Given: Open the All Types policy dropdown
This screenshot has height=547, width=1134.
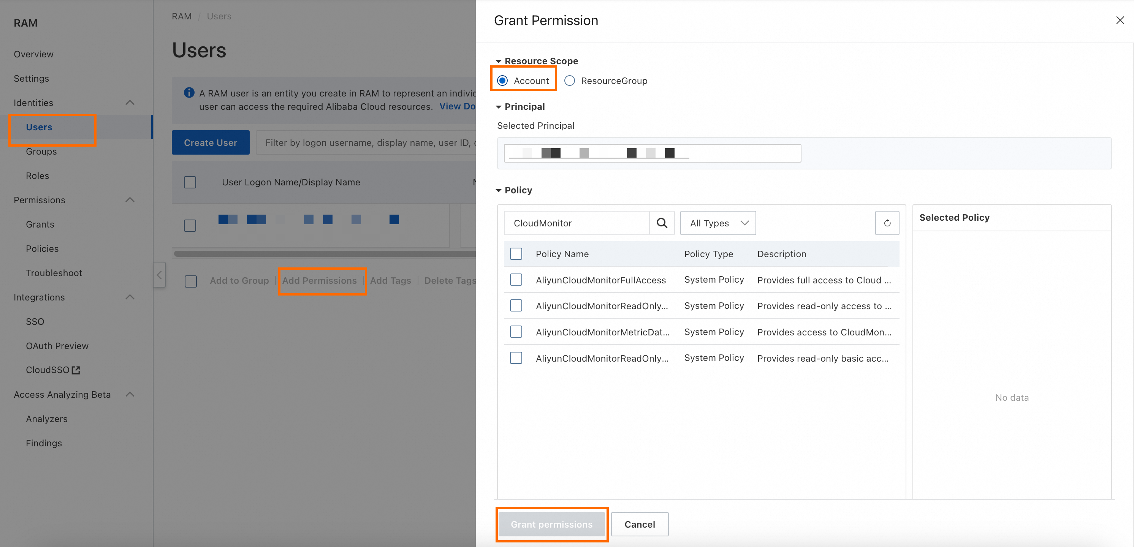Looking at the screenshot, I should [718, 223].
